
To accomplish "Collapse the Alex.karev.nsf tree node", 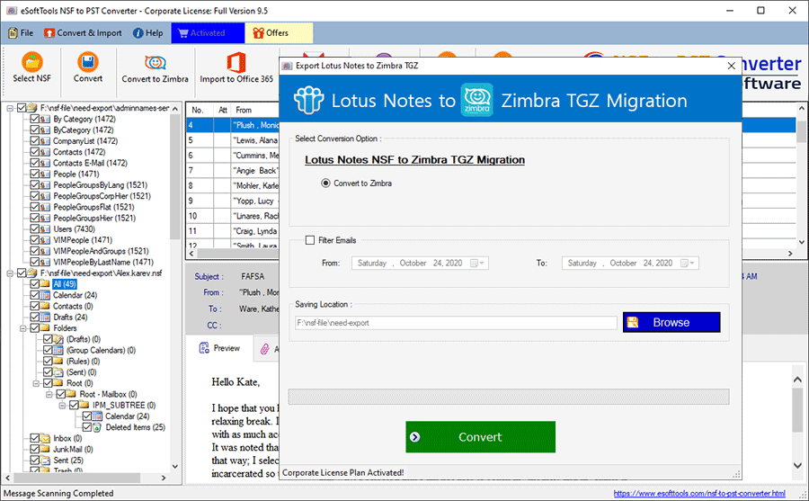I will coord(10,273).
